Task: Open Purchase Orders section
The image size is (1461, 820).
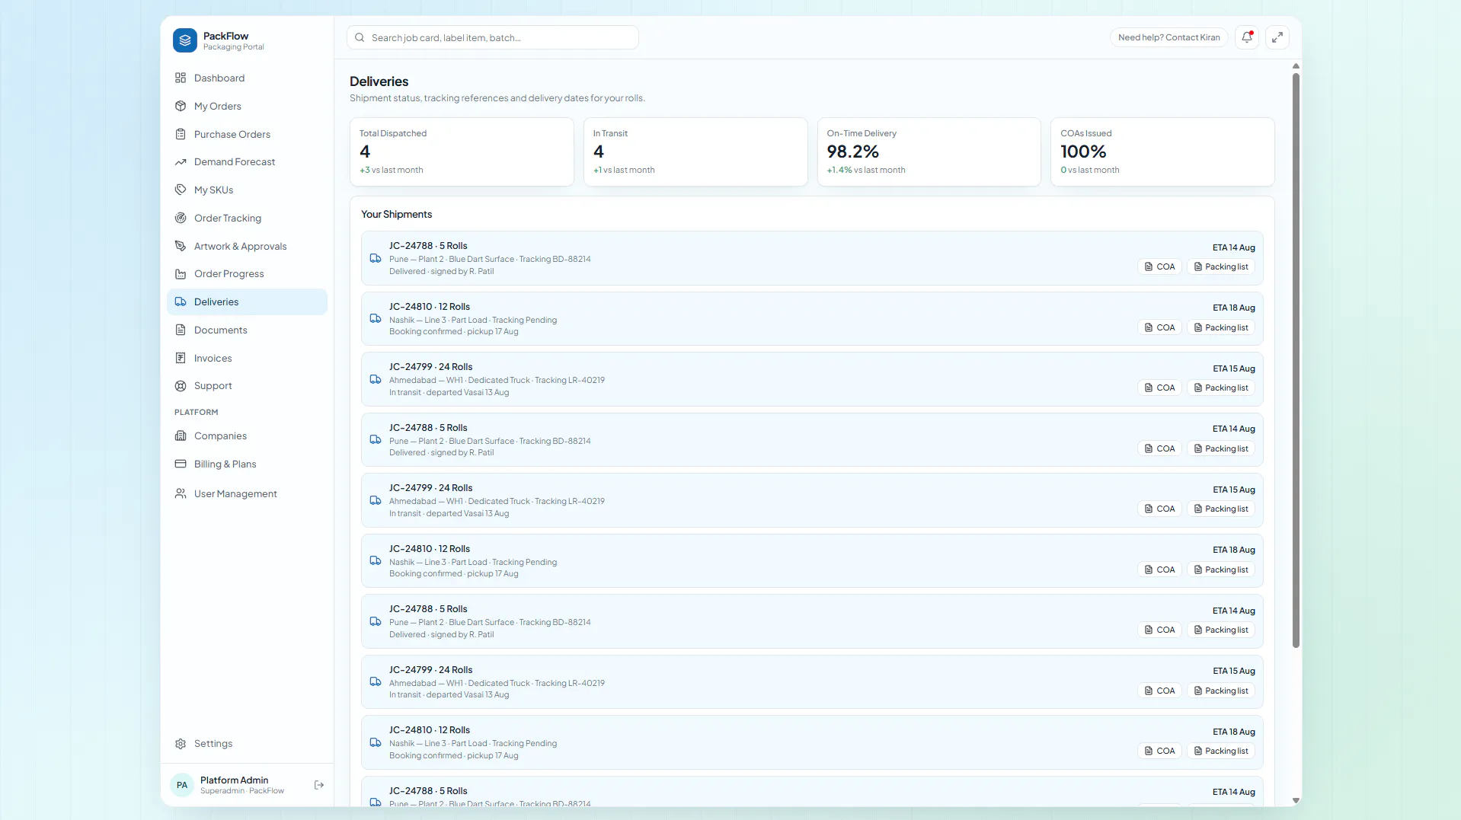Action: [x=247, y=134]
